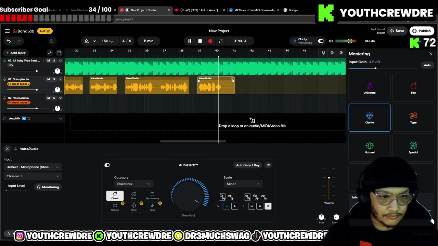Start recording with the red record button
The height and width of the screenshot is (246, 438).
tap(210, 41)
